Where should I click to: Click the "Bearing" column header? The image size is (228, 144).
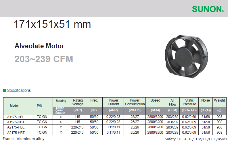pos(61,101)
